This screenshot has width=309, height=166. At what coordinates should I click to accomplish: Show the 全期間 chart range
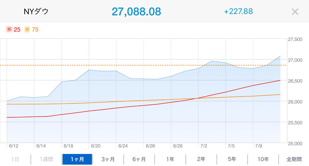(294, 159)
